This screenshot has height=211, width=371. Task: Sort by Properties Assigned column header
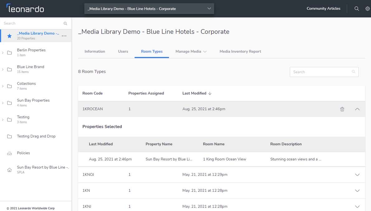point(146,93)
